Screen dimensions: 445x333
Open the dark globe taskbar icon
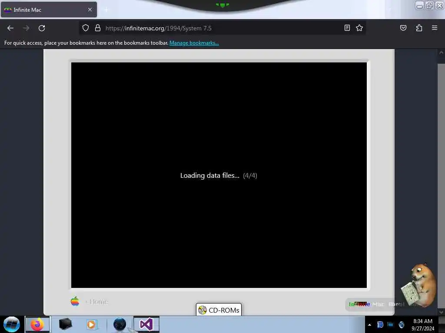[x=120, y=324]
